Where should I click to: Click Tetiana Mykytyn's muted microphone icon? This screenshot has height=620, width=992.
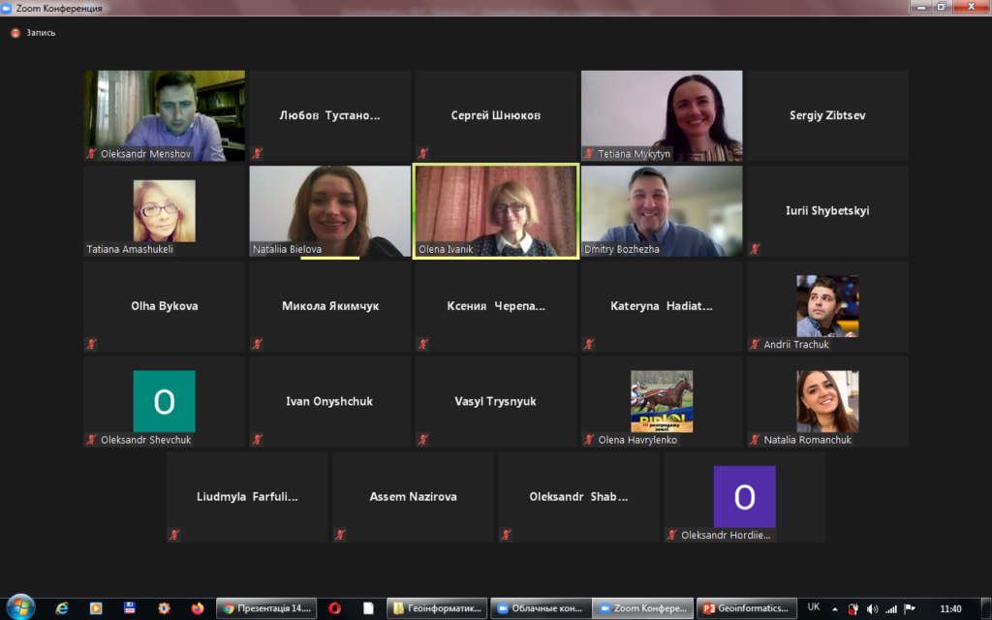[x=588, y=153]
